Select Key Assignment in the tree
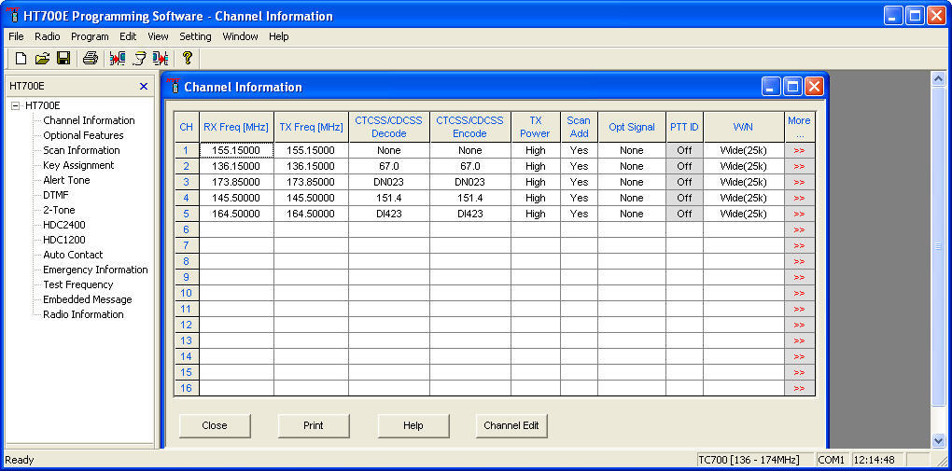The height and width of the screenshot is (471, 952). pos(78,165)
